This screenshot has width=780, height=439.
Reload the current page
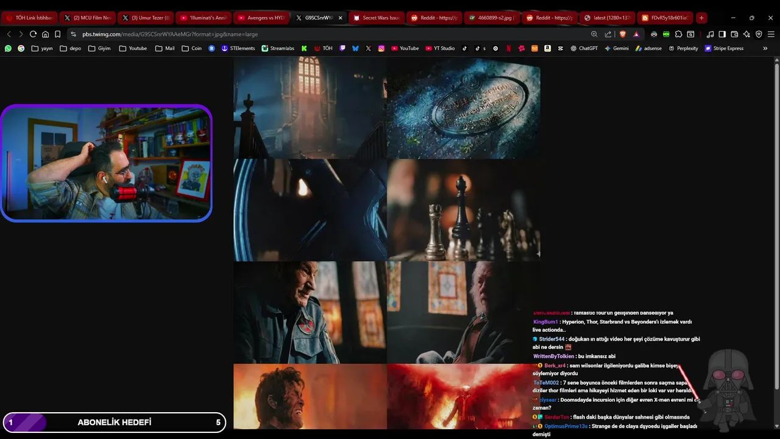[x=33, y=34]
